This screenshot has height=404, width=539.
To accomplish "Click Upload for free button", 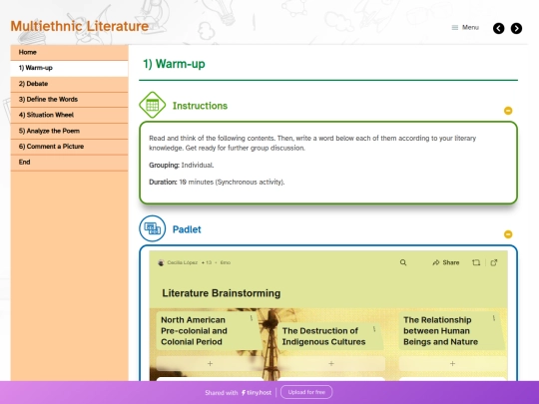I will coord(306,392).
